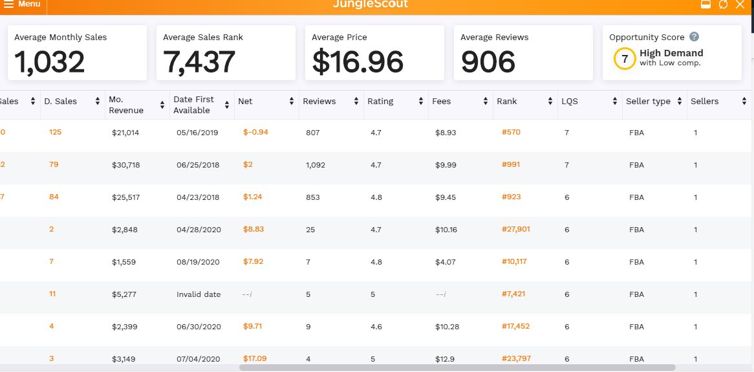Click the minimize panel icon in the header
754x372 pixels.
pyautogui.click(x=706, y=5)
